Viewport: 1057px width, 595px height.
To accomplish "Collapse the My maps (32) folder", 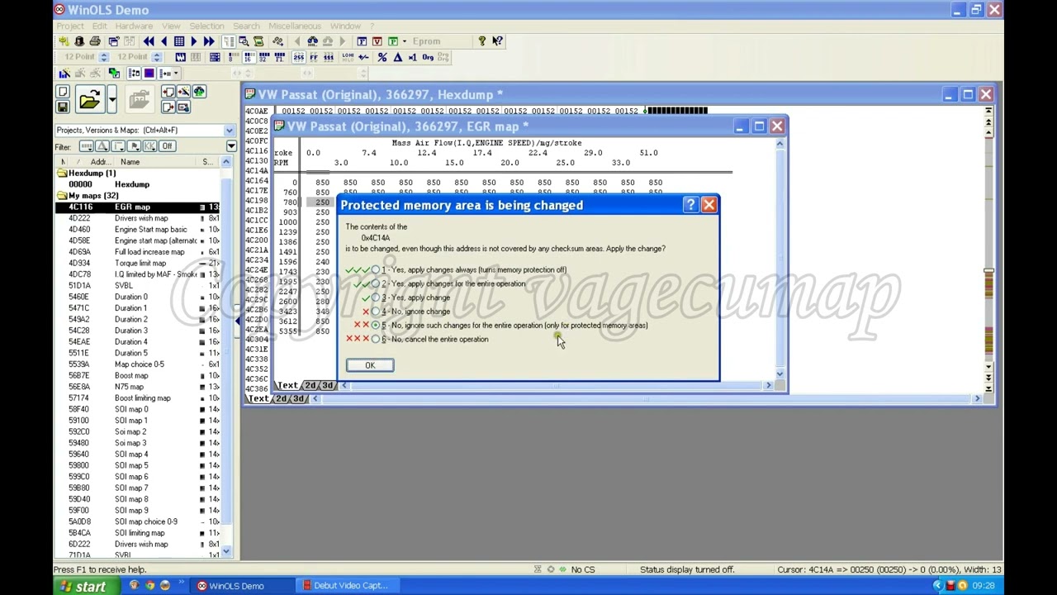I will (x=62, y=196).
